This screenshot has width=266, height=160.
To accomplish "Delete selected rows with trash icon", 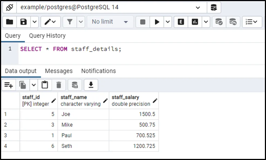I will pos(59,85).
